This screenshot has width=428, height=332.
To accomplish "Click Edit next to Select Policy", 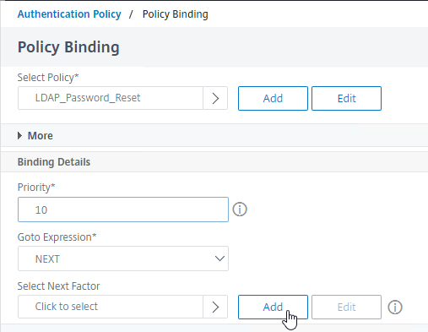I will [x=346, y=98].
